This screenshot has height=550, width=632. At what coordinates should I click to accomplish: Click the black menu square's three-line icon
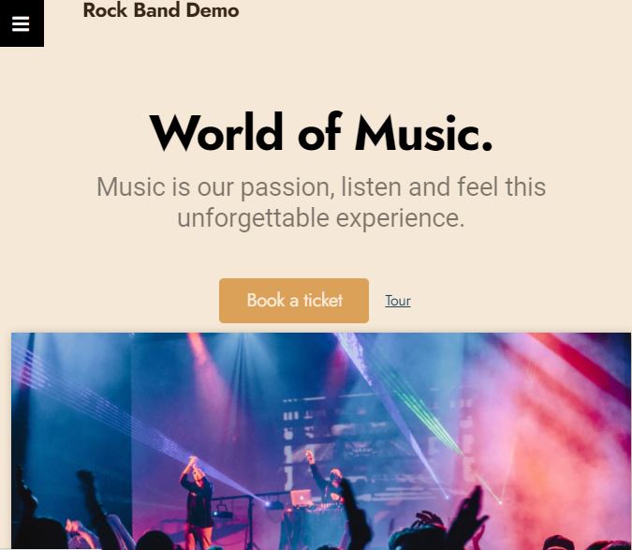pos(21,23)
